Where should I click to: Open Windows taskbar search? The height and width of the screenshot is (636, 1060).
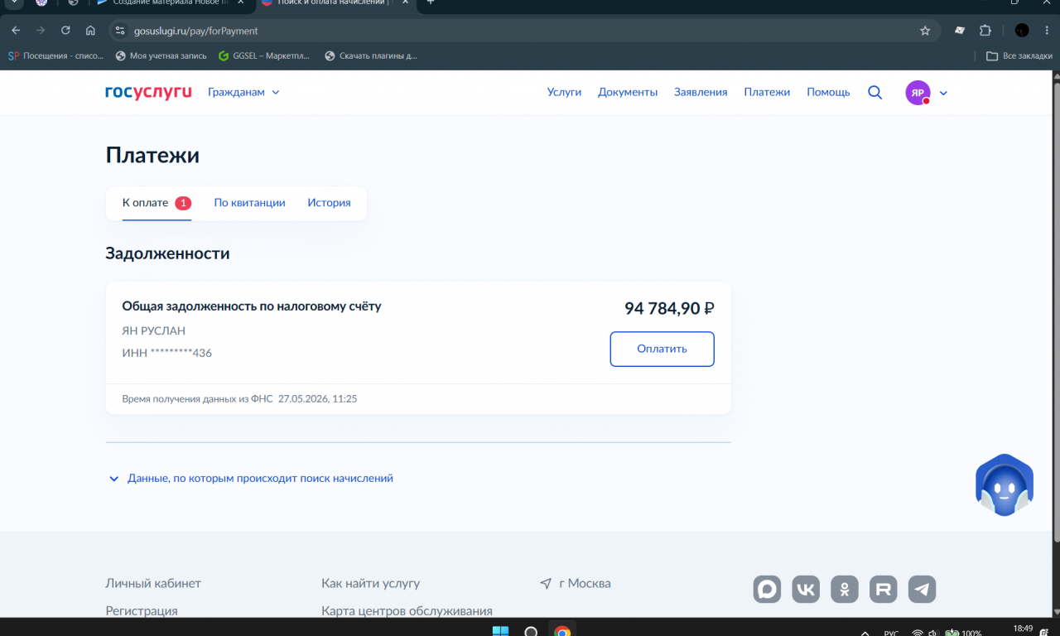pyautogui.click(x=531, y=631)
